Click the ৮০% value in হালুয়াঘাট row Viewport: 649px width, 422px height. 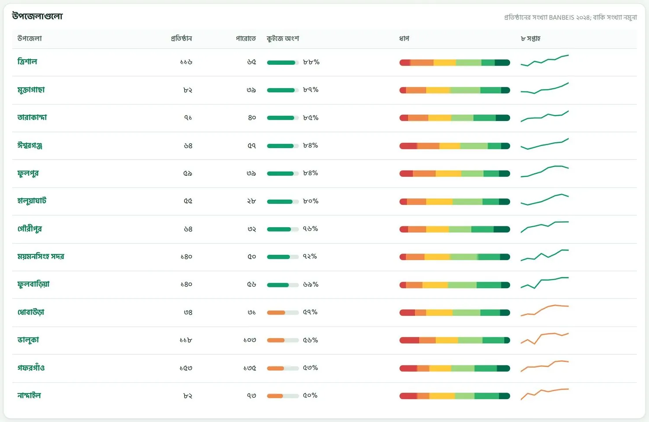click(x=311, y=201)
